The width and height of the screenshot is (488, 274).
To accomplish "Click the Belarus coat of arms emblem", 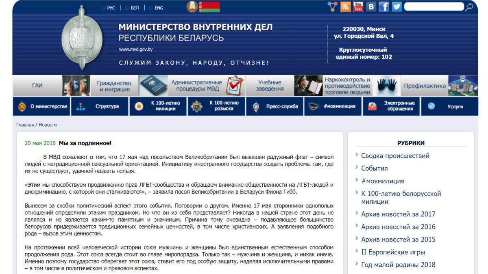I will [x=192, y=7].
